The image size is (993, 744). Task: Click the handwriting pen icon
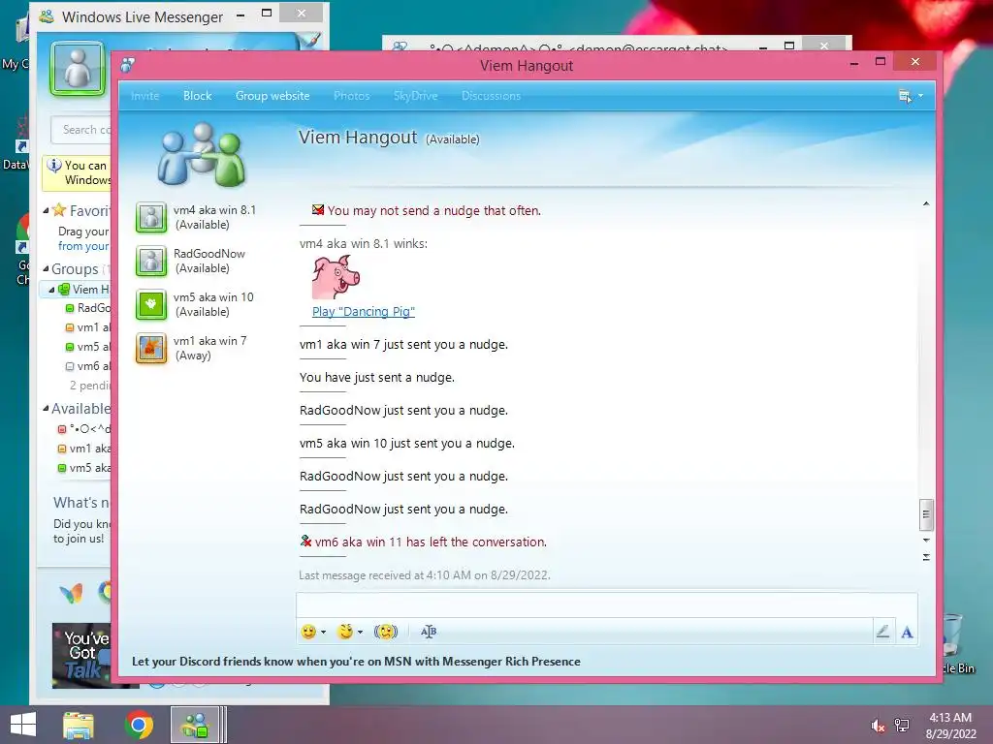click(882, 632)
